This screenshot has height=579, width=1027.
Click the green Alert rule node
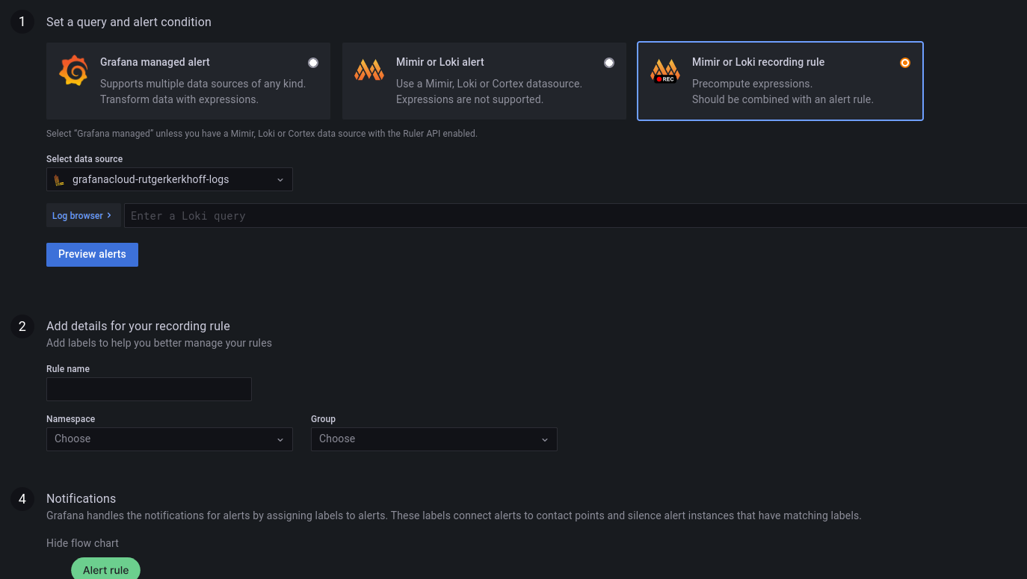point(105,569)
